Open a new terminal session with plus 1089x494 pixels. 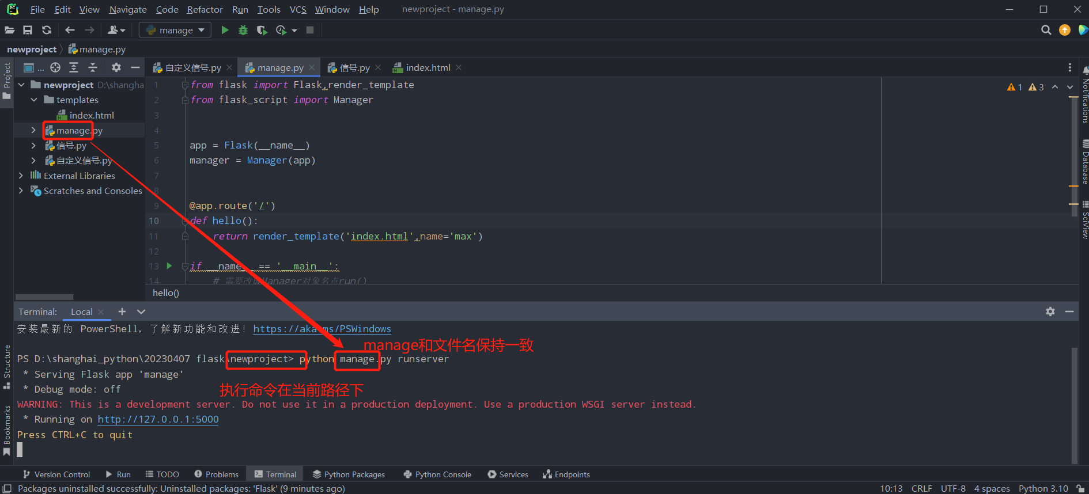coord(122,311)
